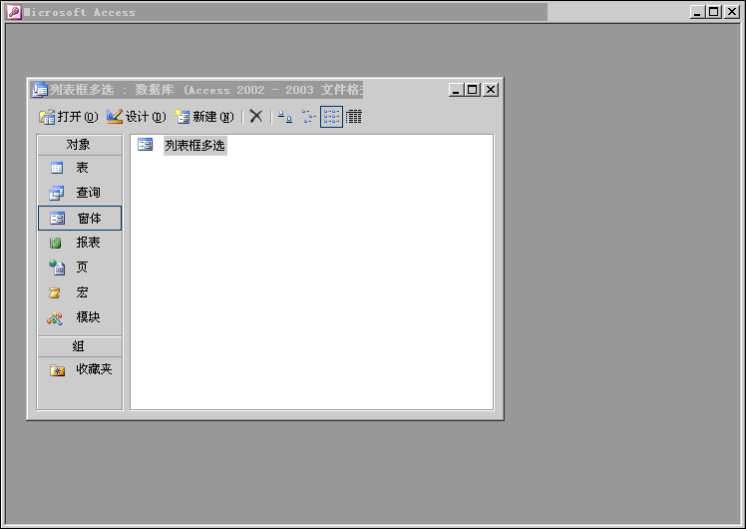Viewport: 746px width, 529px height.
Task: Maximize the Microsoft Access window
Action: click(714, 12)
